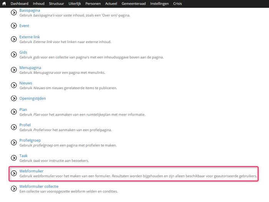Click arrow icon beside Externe link
The height and width of the screenshot is (202, 269).
click(14, 39)
